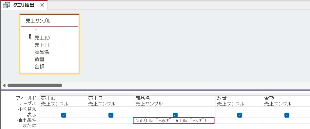Click the 数量 field cell in grid
Viewport: 310px width, 129px height.
(240, 98)
